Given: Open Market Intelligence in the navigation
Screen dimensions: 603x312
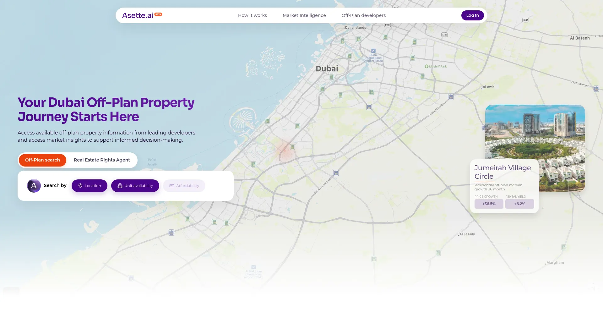Looking at the screenshot, I should pos(304,15).
